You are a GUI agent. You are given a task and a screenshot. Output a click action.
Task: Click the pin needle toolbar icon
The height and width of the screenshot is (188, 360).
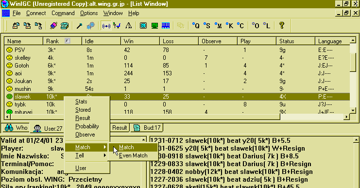(80, 25)
